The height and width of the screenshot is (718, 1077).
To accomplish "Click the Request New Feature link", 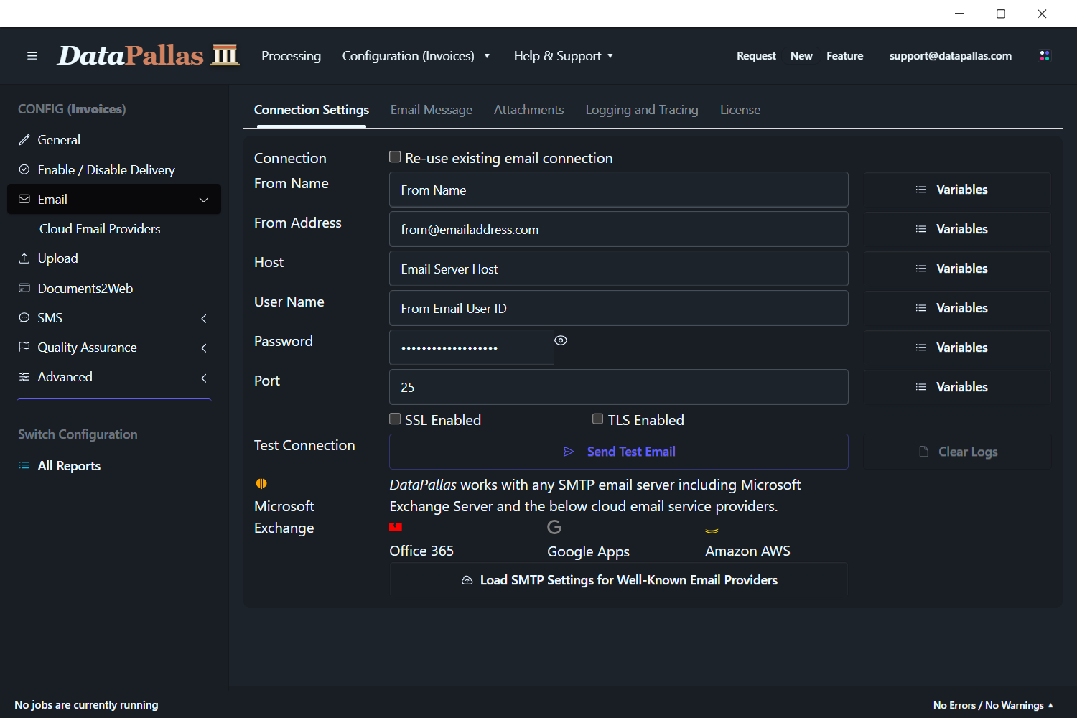I will pyautogui.click(x=800, y=56).
